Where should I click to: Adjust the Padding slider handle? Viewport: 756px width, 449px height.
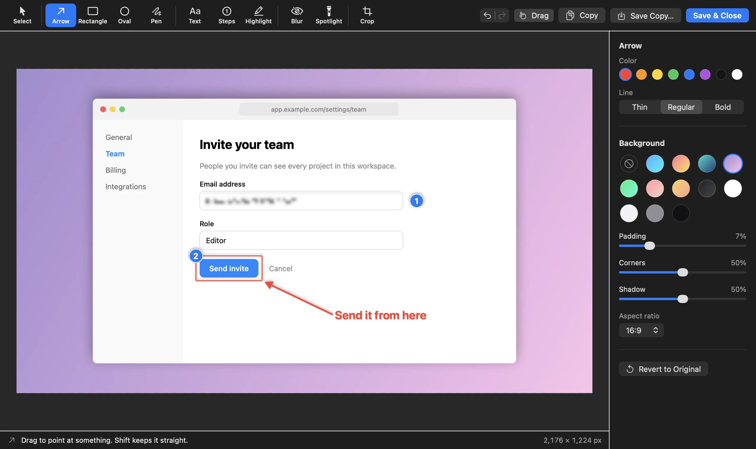coord(649,246)
